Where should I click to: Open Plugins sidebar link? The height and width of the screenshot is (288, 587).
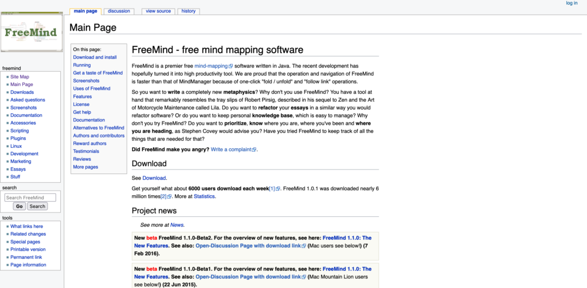(18, 139)
